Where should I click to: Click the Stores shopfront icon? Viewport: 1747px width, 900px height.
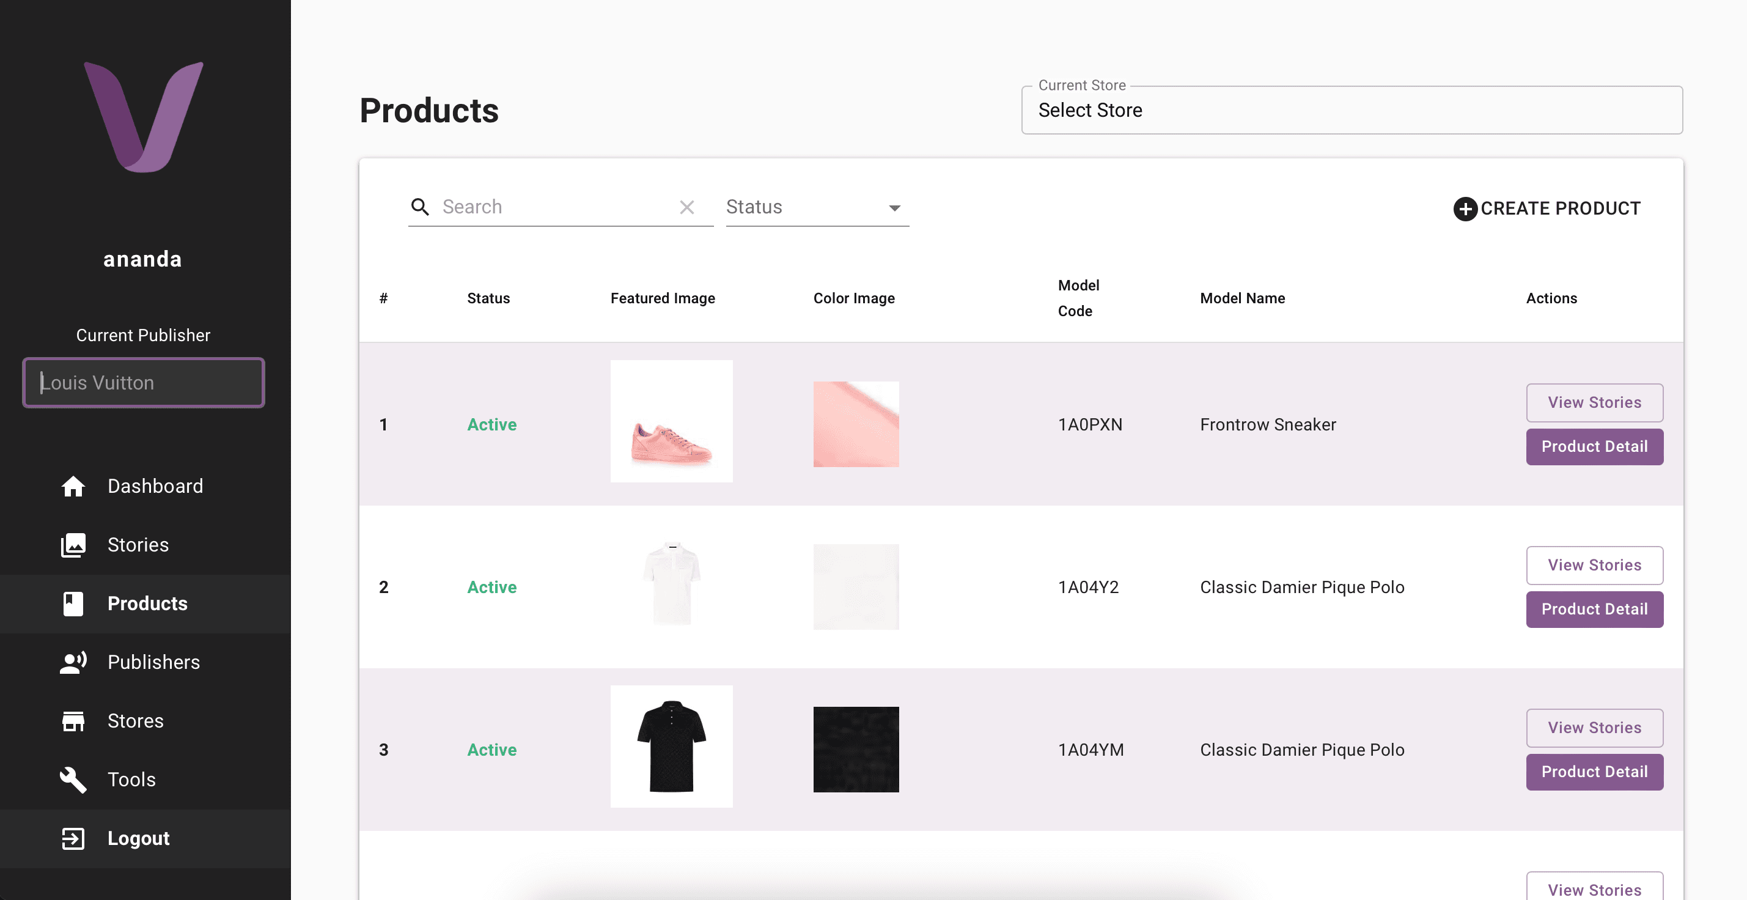pyautogui.click(x=73, y=721)
